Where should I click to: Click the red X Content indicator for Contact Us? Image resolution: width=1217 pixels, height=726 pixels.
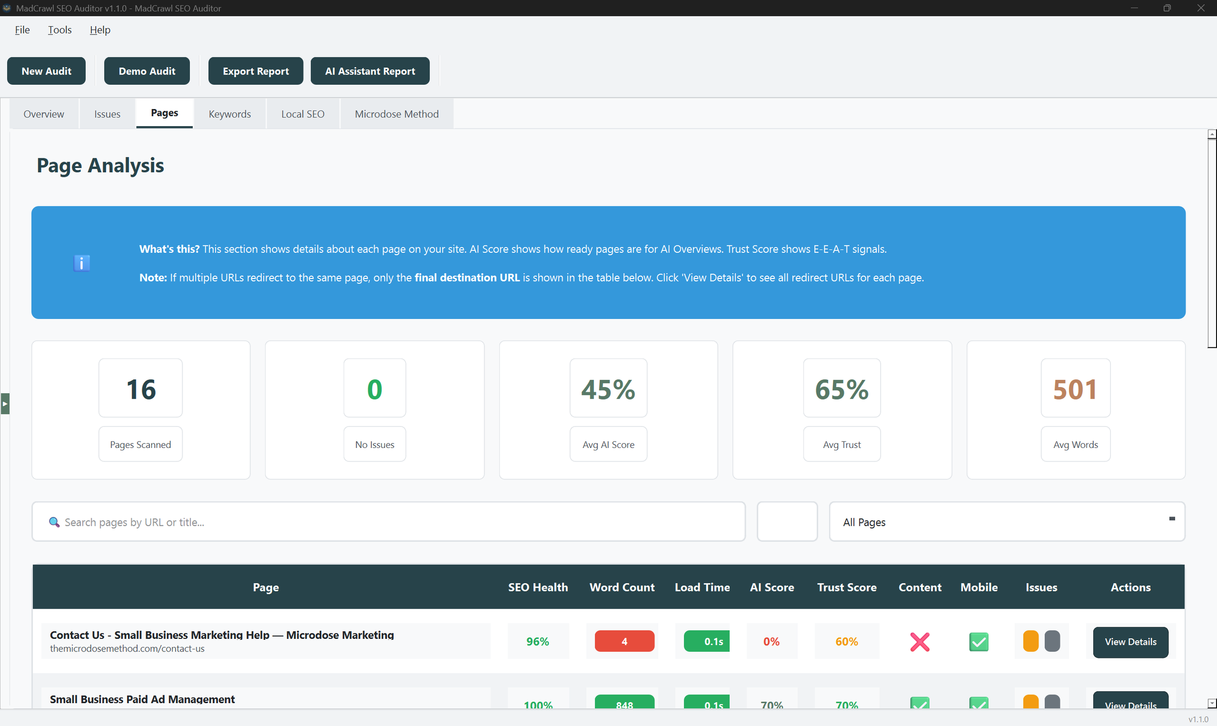pos(919,641)
